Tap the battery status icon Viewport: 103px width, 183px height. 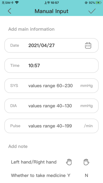tap(99, 3)
